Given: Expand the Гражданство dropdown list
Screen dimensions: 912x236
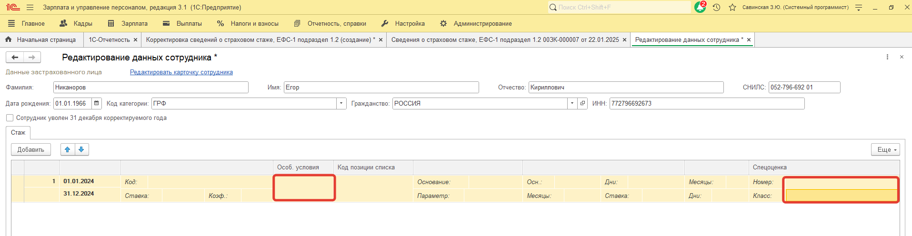Looking at the screenshot, I should pos(572,103).
